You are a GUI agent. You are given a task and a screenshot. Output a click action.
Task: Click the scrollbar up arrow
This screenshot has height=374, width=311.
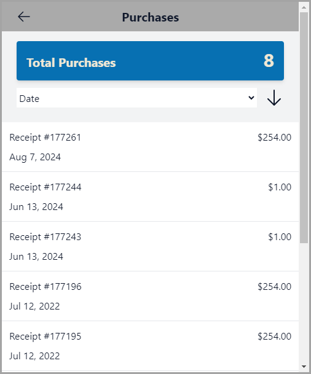coord(304,7)
